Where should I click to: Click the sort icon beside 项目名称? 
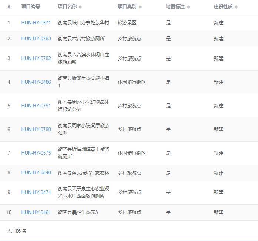click(x=80, y=7)
